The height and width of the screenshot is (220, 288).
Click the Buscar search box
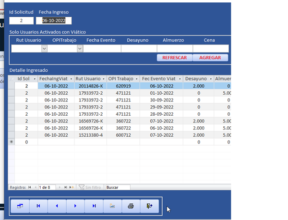[118, 187]
